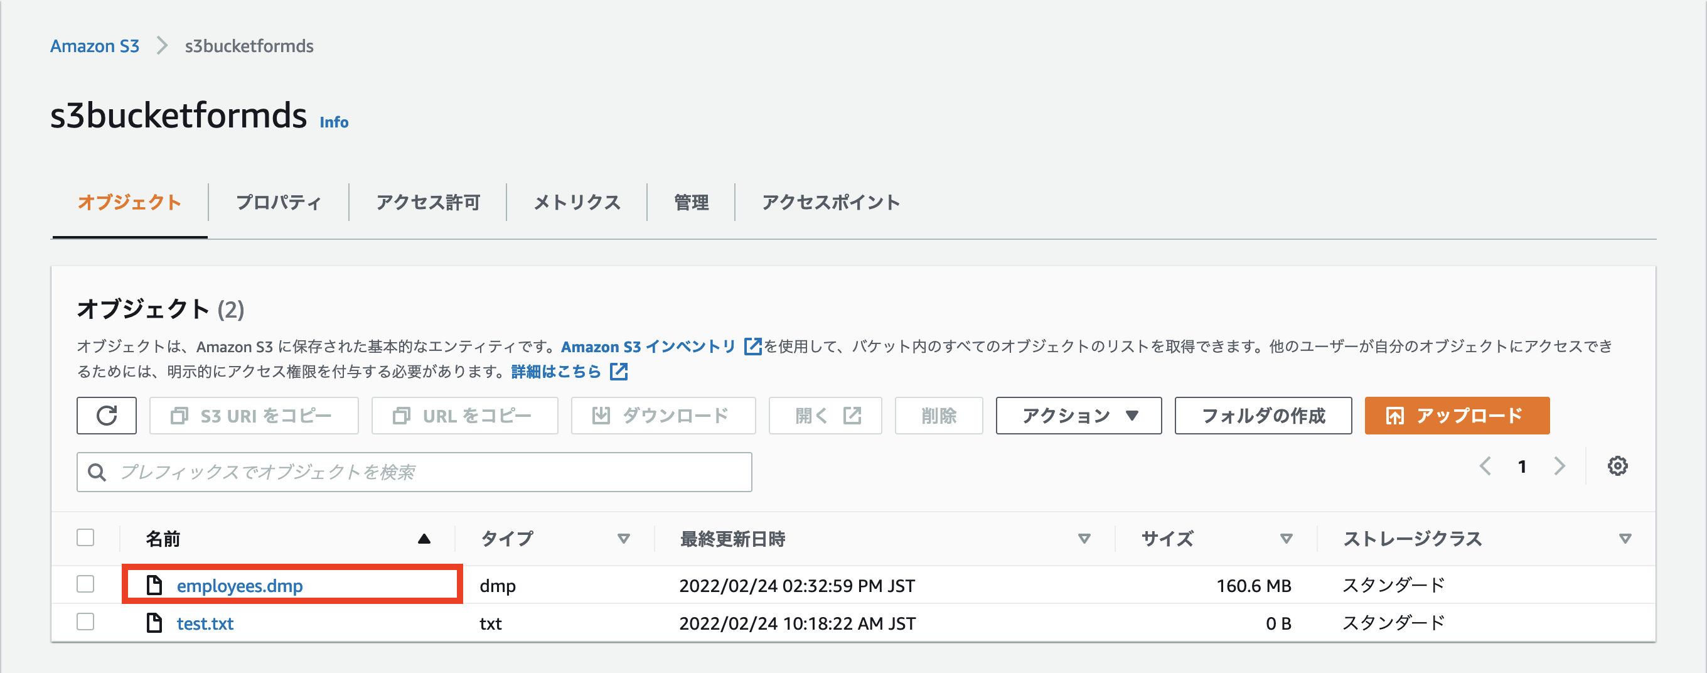1707x673 pixels.
Task: Click the download icon button
Action: tap(602, 416)
